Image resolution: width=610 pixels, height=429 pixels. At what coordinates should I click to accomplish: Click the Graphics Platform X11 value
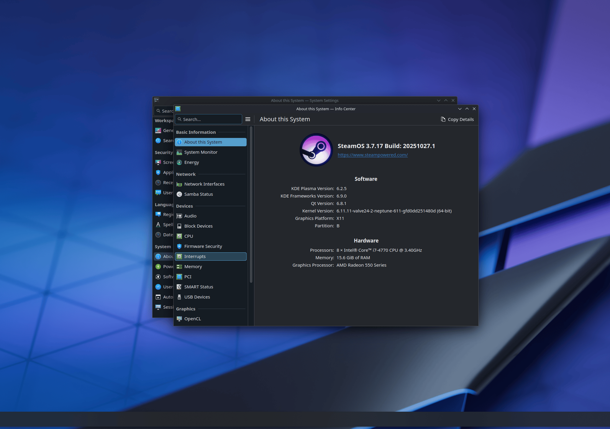(x=340, y=218)
